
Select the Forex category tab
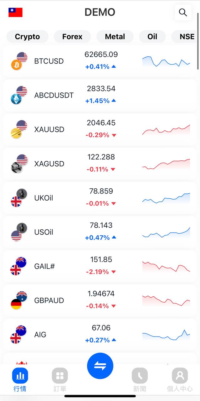pyautogui.click(x=72, y=37)
